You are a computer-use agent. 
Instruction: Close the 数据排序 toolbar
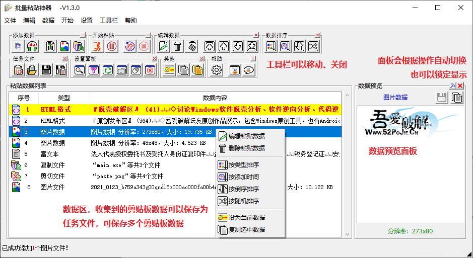(x=317, y=35)
